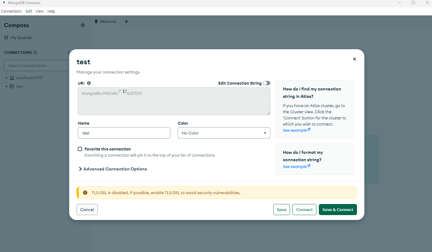Click the URI connection string text area
This screenshot has height=252, width=432.
[x=174, y=101]
